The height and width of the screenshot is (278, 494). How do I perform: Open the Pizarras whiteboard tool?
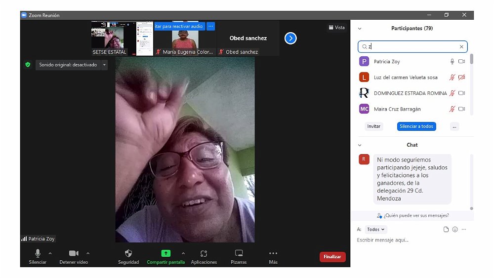(x=239, y=254)
